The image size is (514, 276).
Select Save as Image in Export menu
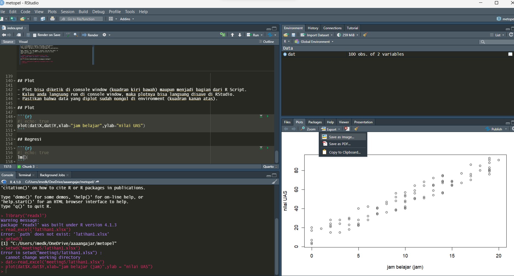click(x=341, y=137)
